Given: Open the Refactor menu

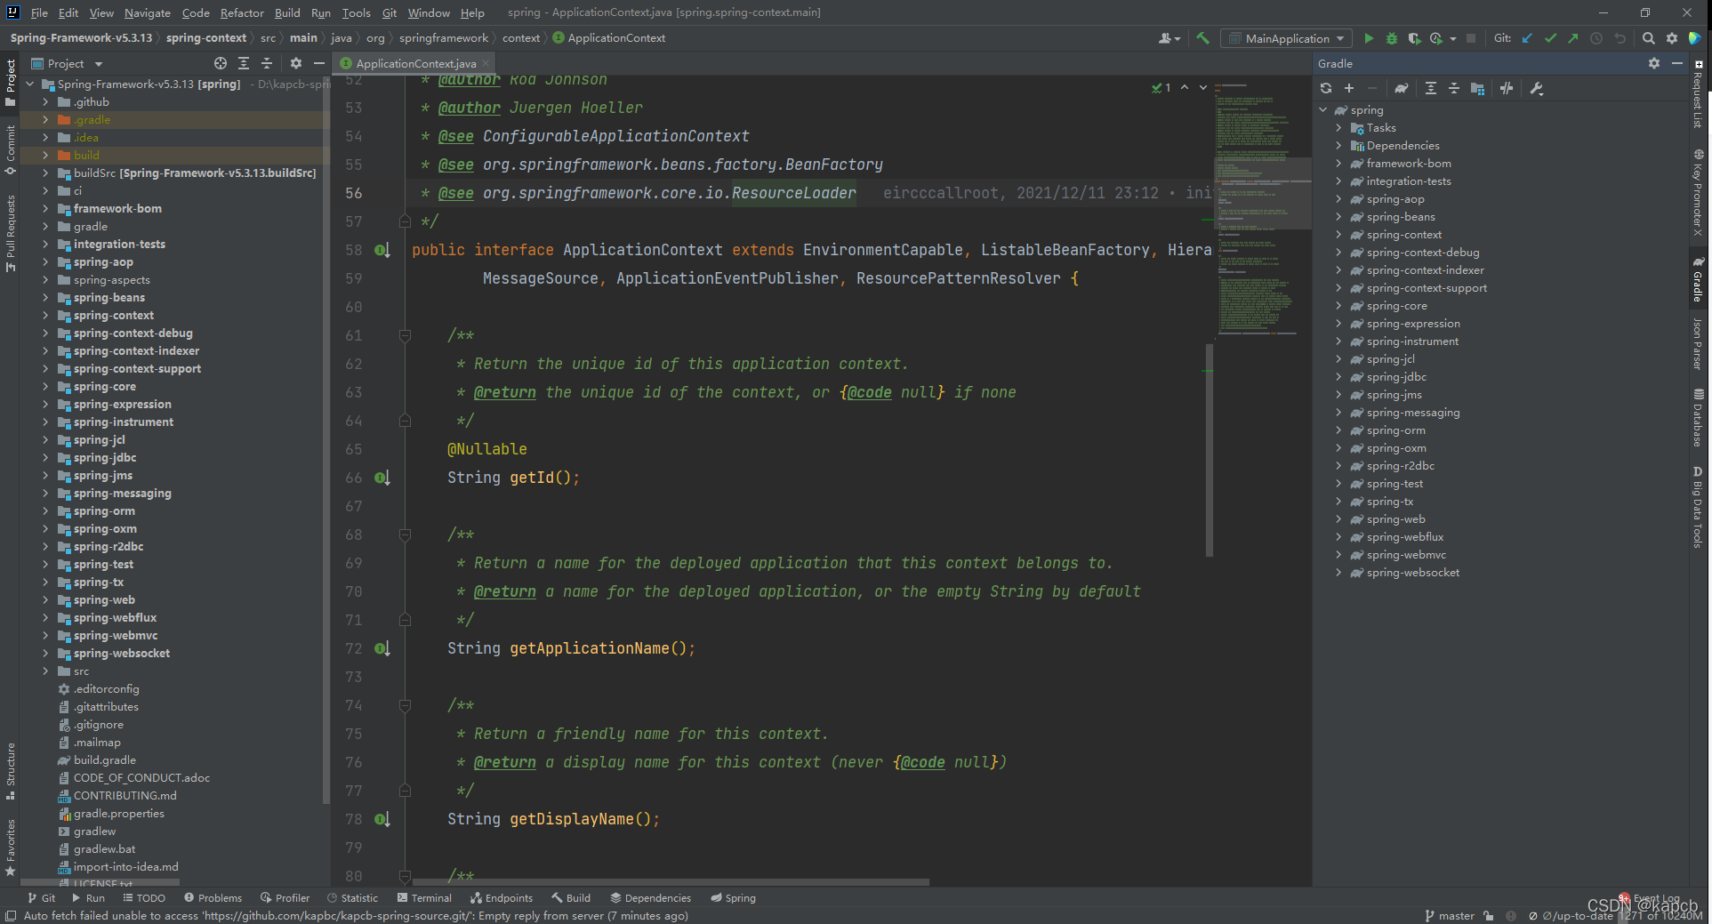Looking at the screenshot, I should point(242,12).
